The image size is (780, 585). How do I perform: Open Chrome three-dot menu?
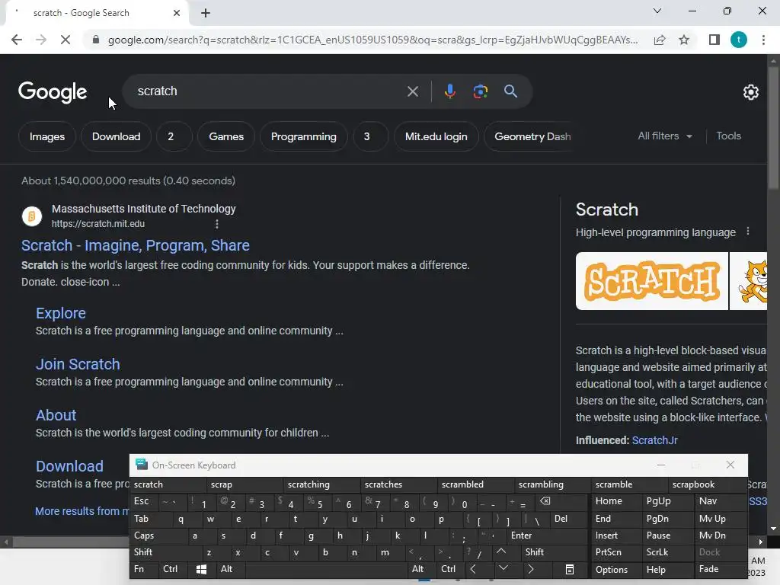763,40
